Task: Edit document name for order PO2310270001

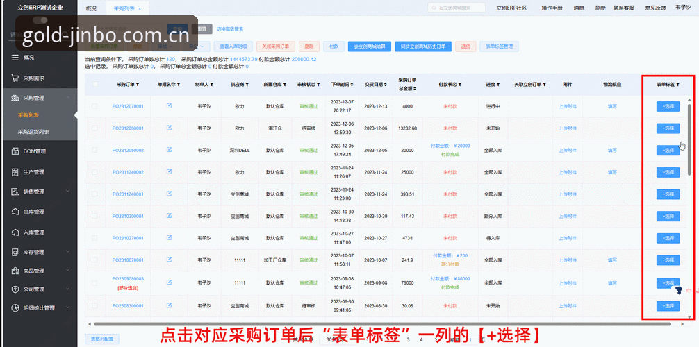Action: click(169, 238)
